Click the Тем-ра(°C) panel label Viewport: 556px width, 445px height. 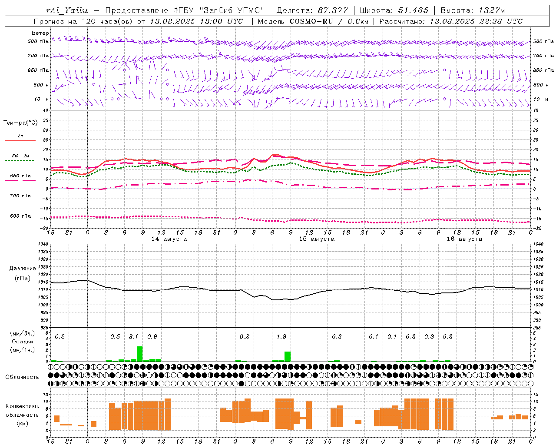click(x=20, y=123)
